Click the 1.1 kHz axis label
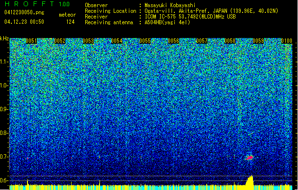Viewport: 298px width, 190px height. 4,62
